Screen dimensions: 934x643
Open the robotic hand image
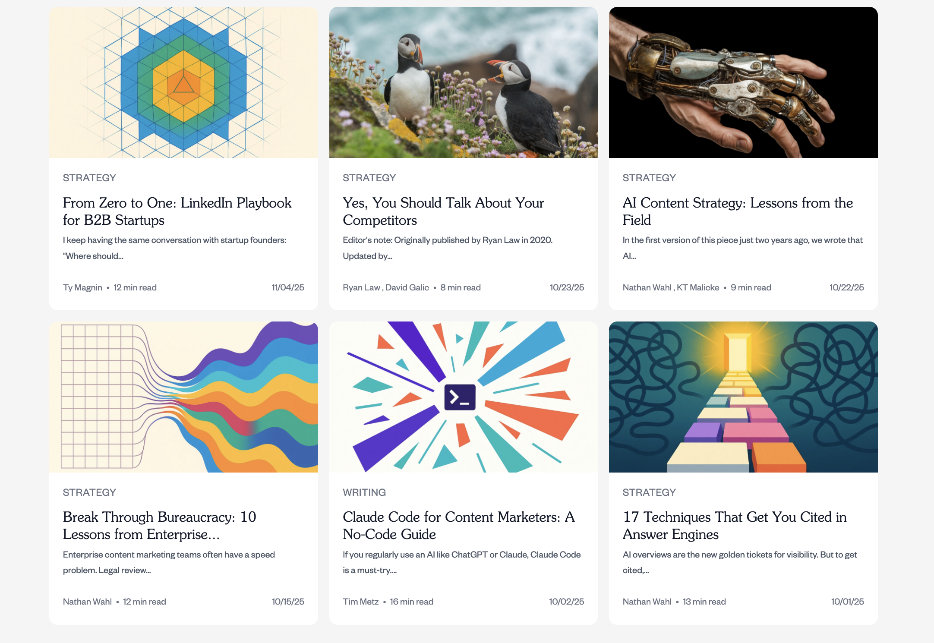coord(743,82)
